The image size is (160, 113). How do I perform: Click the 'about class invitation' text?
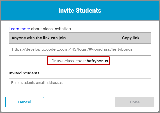click(x=51, y=29)
